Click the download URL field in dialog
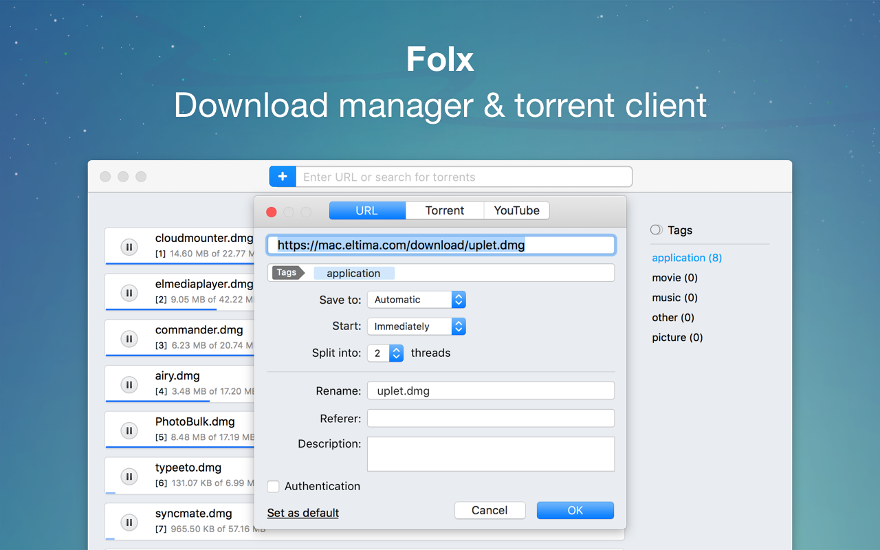 click(x=441, y=245)
